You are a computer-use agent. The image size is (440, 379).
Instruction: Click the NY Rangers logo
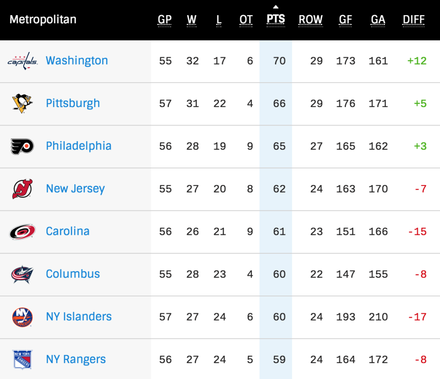[x=22, y=359]
